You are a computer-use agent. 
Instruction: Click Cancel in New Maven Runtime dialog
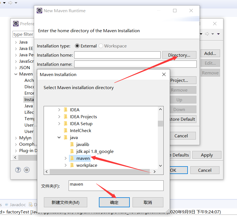tap(183, 136)
